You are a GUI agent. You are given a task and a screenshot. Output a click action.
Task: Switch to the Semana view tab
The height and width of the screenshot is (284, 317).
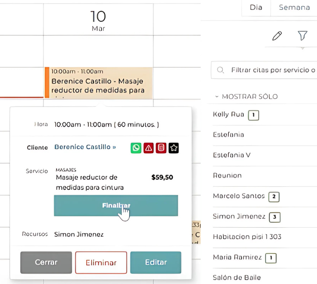click(294, 8)
